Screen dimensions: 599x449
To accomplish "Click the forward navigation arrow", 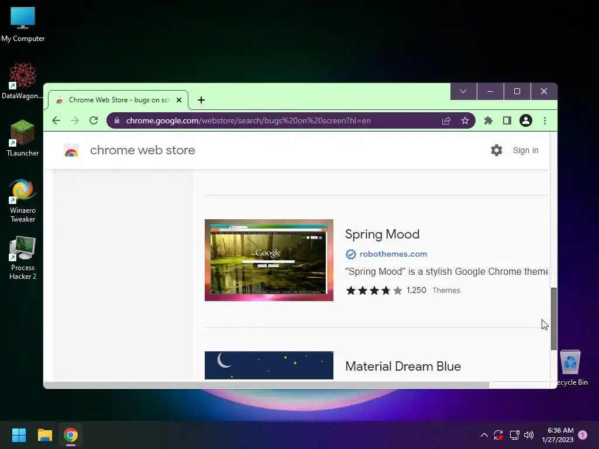I will 75,120.
